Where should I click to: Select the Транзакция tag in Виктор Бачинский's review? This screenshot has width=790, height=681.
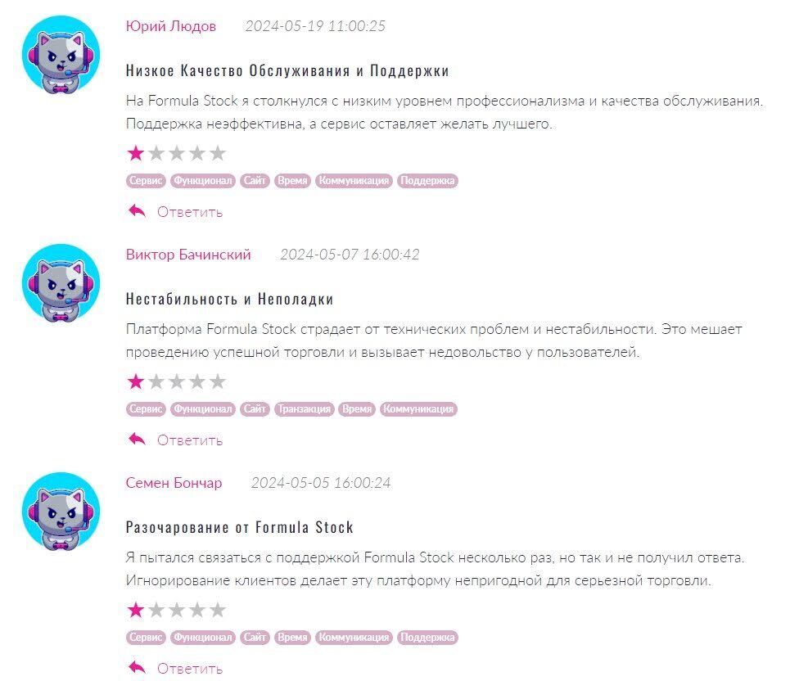click(305, 409)
